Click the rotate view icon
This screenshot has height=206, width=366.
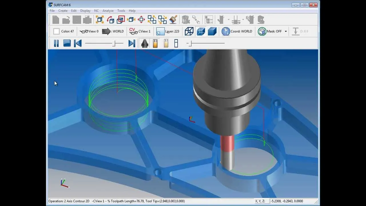(110, 19)
